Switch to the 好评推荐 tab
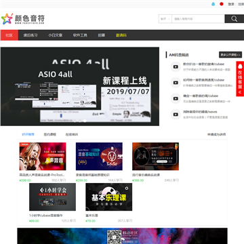Viewport: 244px width, 244px height. click(28, 134)
